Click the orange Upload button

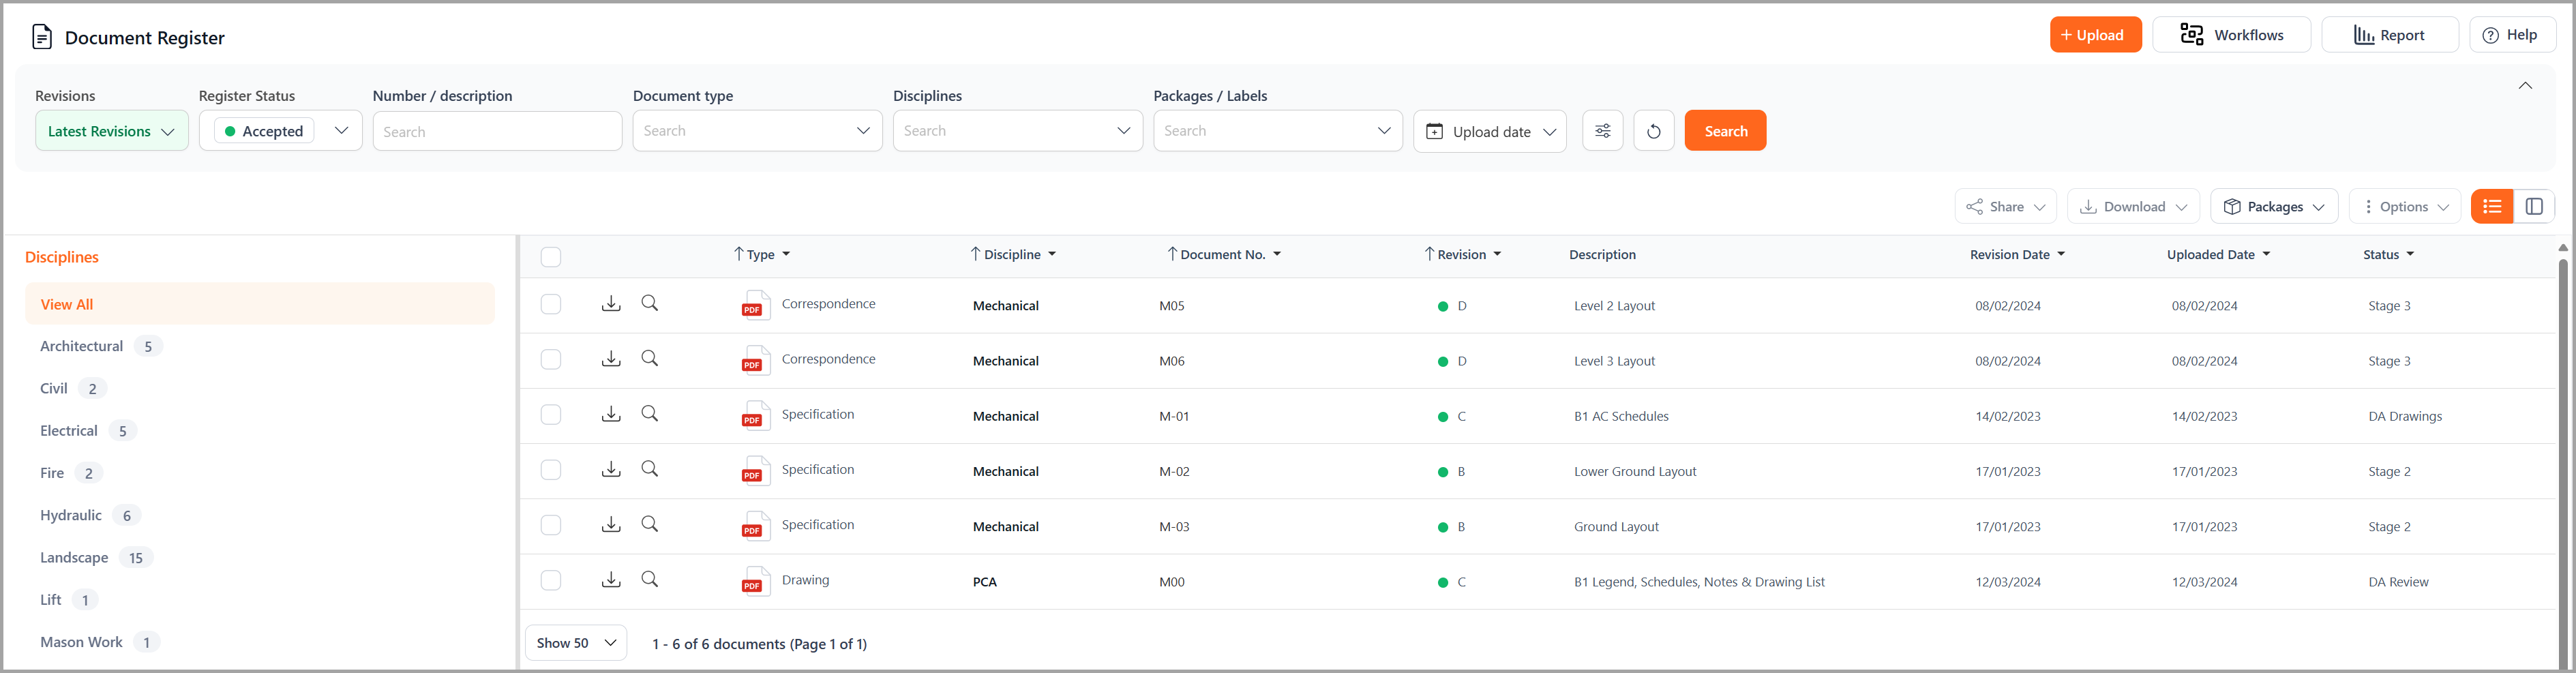[2095, 35]
